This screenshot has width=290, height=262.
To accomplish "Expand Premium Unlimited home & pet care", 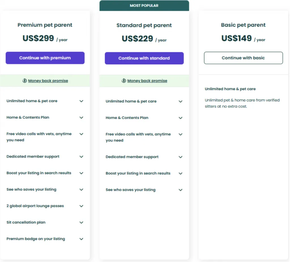I will 81,101.
